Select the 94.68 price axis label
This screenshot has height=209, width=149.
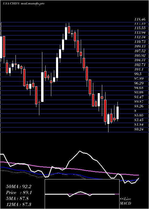pyautogui.click(x=139, y=87)
